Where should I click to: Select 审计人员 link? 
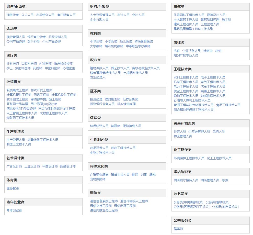click(123, 15)
